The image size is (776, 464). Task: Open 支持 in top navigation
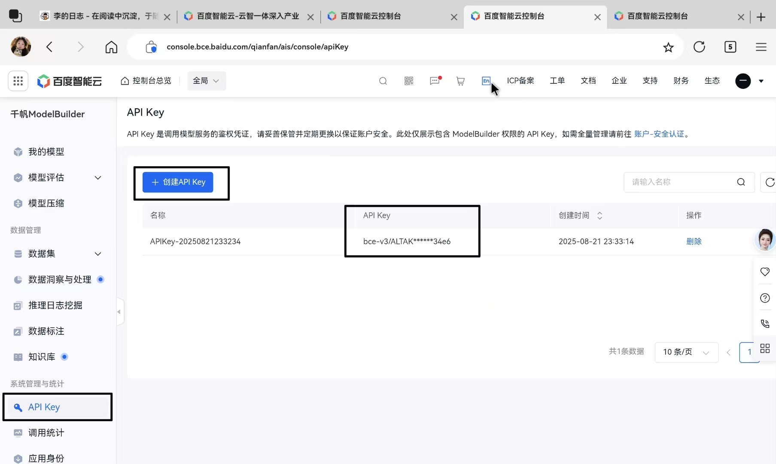coord(650,81)
